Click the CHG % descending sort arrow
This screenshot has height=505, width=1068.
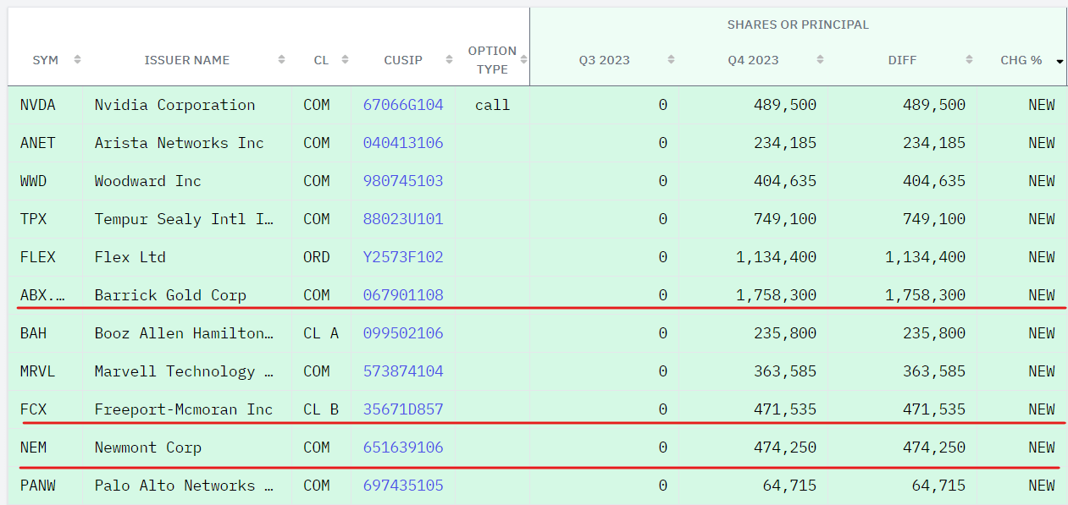1059,61
